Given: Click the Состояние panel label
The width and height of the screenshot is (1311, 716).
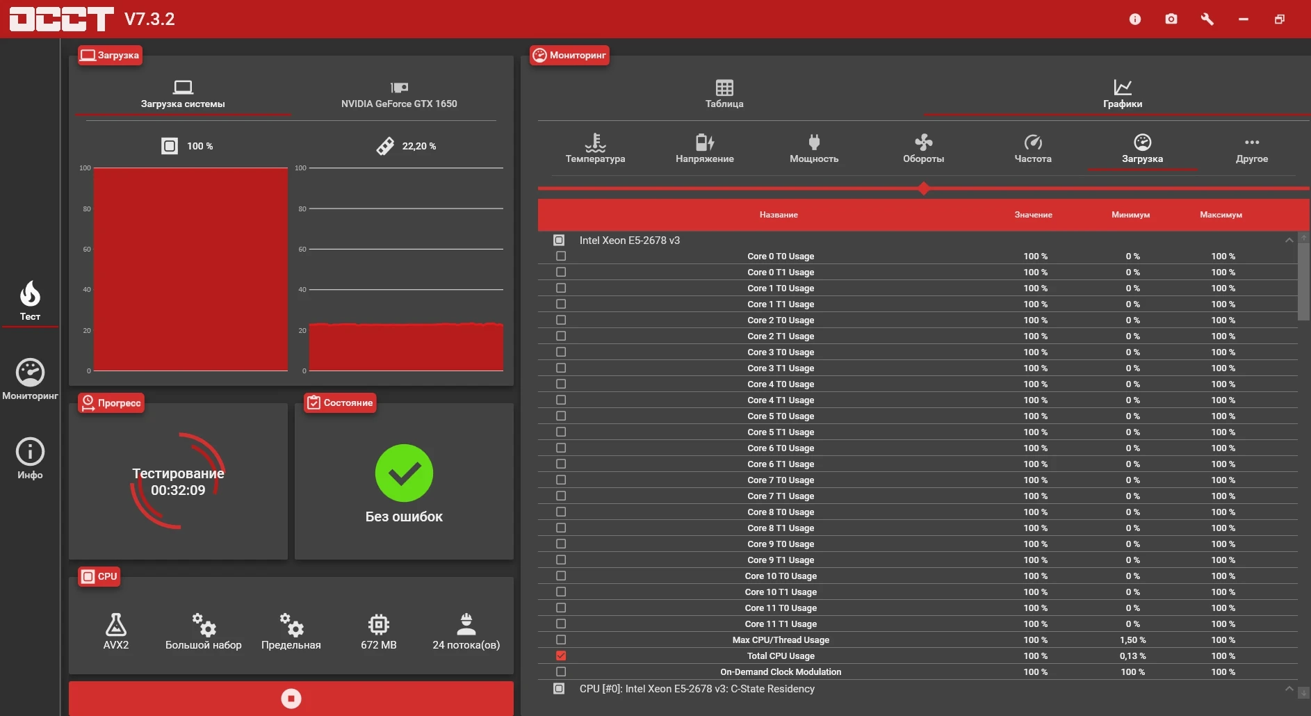Looking at the screenshot, I should [340, 402].
